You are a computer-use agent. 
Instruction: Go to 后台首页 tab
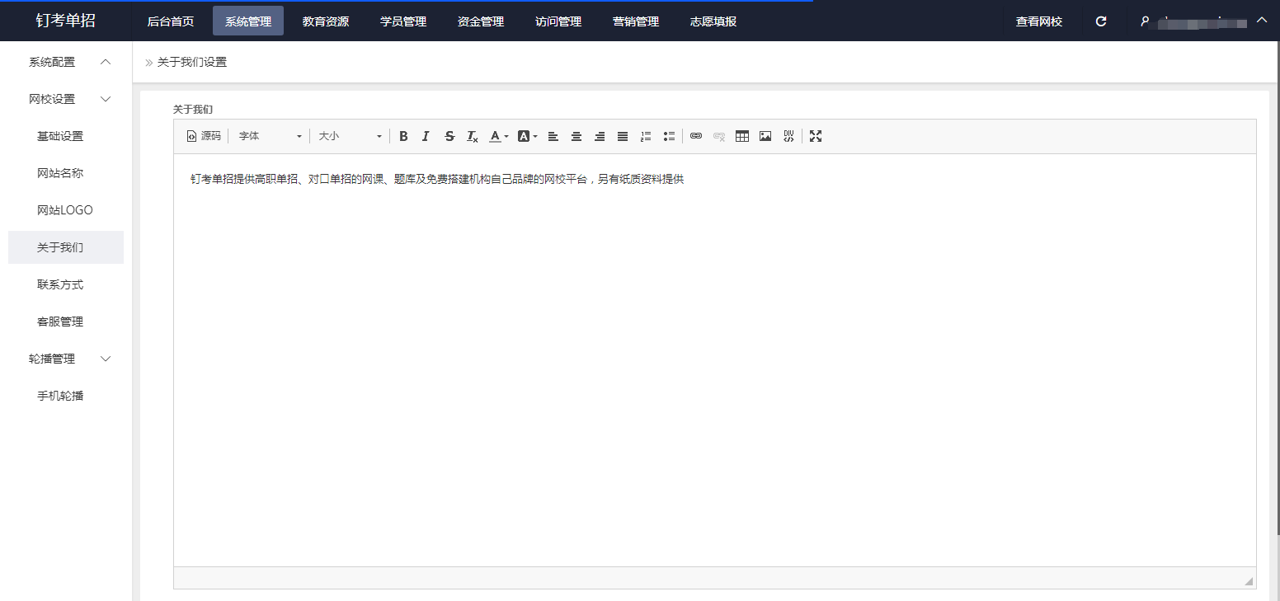click(171, 21)
